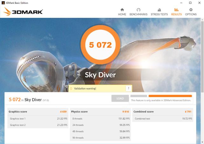The image size is (204, 144).
Task: Open the validation warning question-mark help
Action: pyautogui.click(x=128, y=88)
